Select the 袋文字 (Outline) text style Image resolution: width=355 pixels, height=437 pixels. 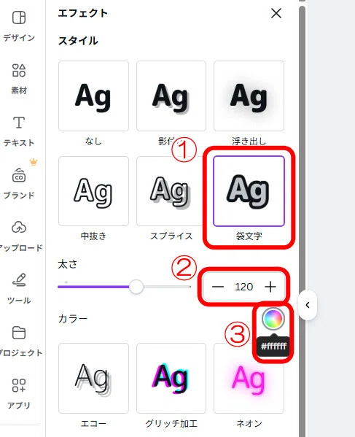pos(249,191)
